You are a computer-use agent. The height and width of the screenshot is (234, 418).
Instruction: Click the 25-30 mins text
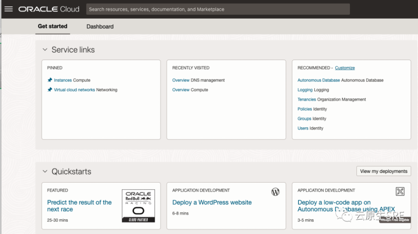click(58, 220)
